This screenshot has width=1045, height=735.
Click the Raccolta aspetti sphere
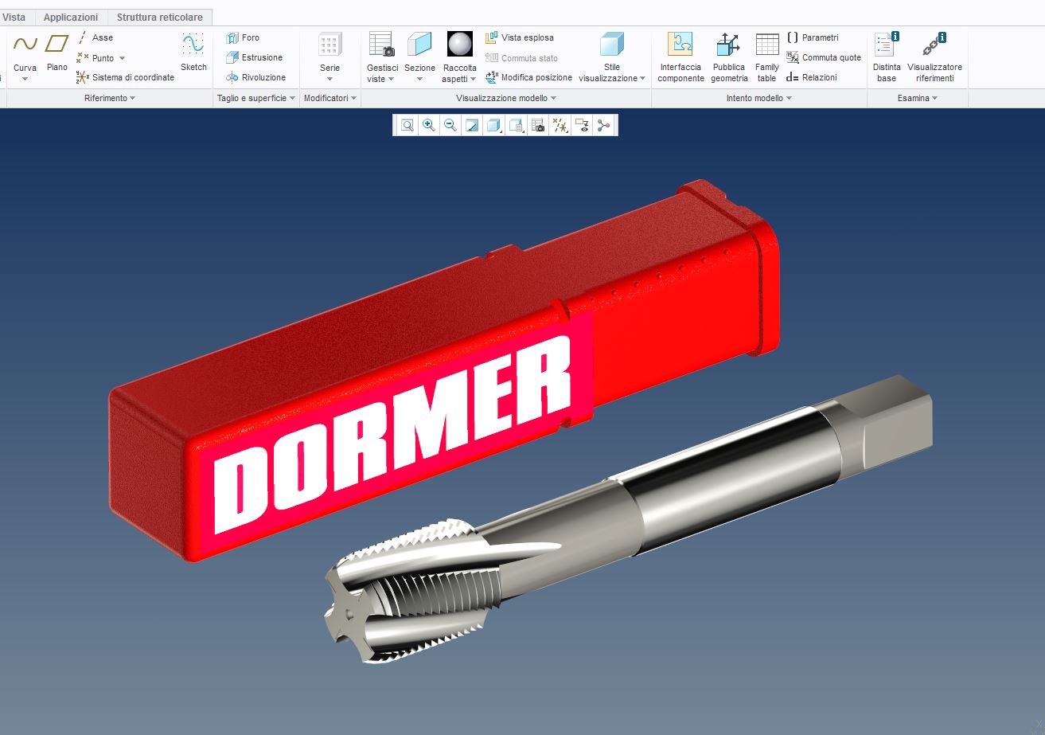point(459,44)
